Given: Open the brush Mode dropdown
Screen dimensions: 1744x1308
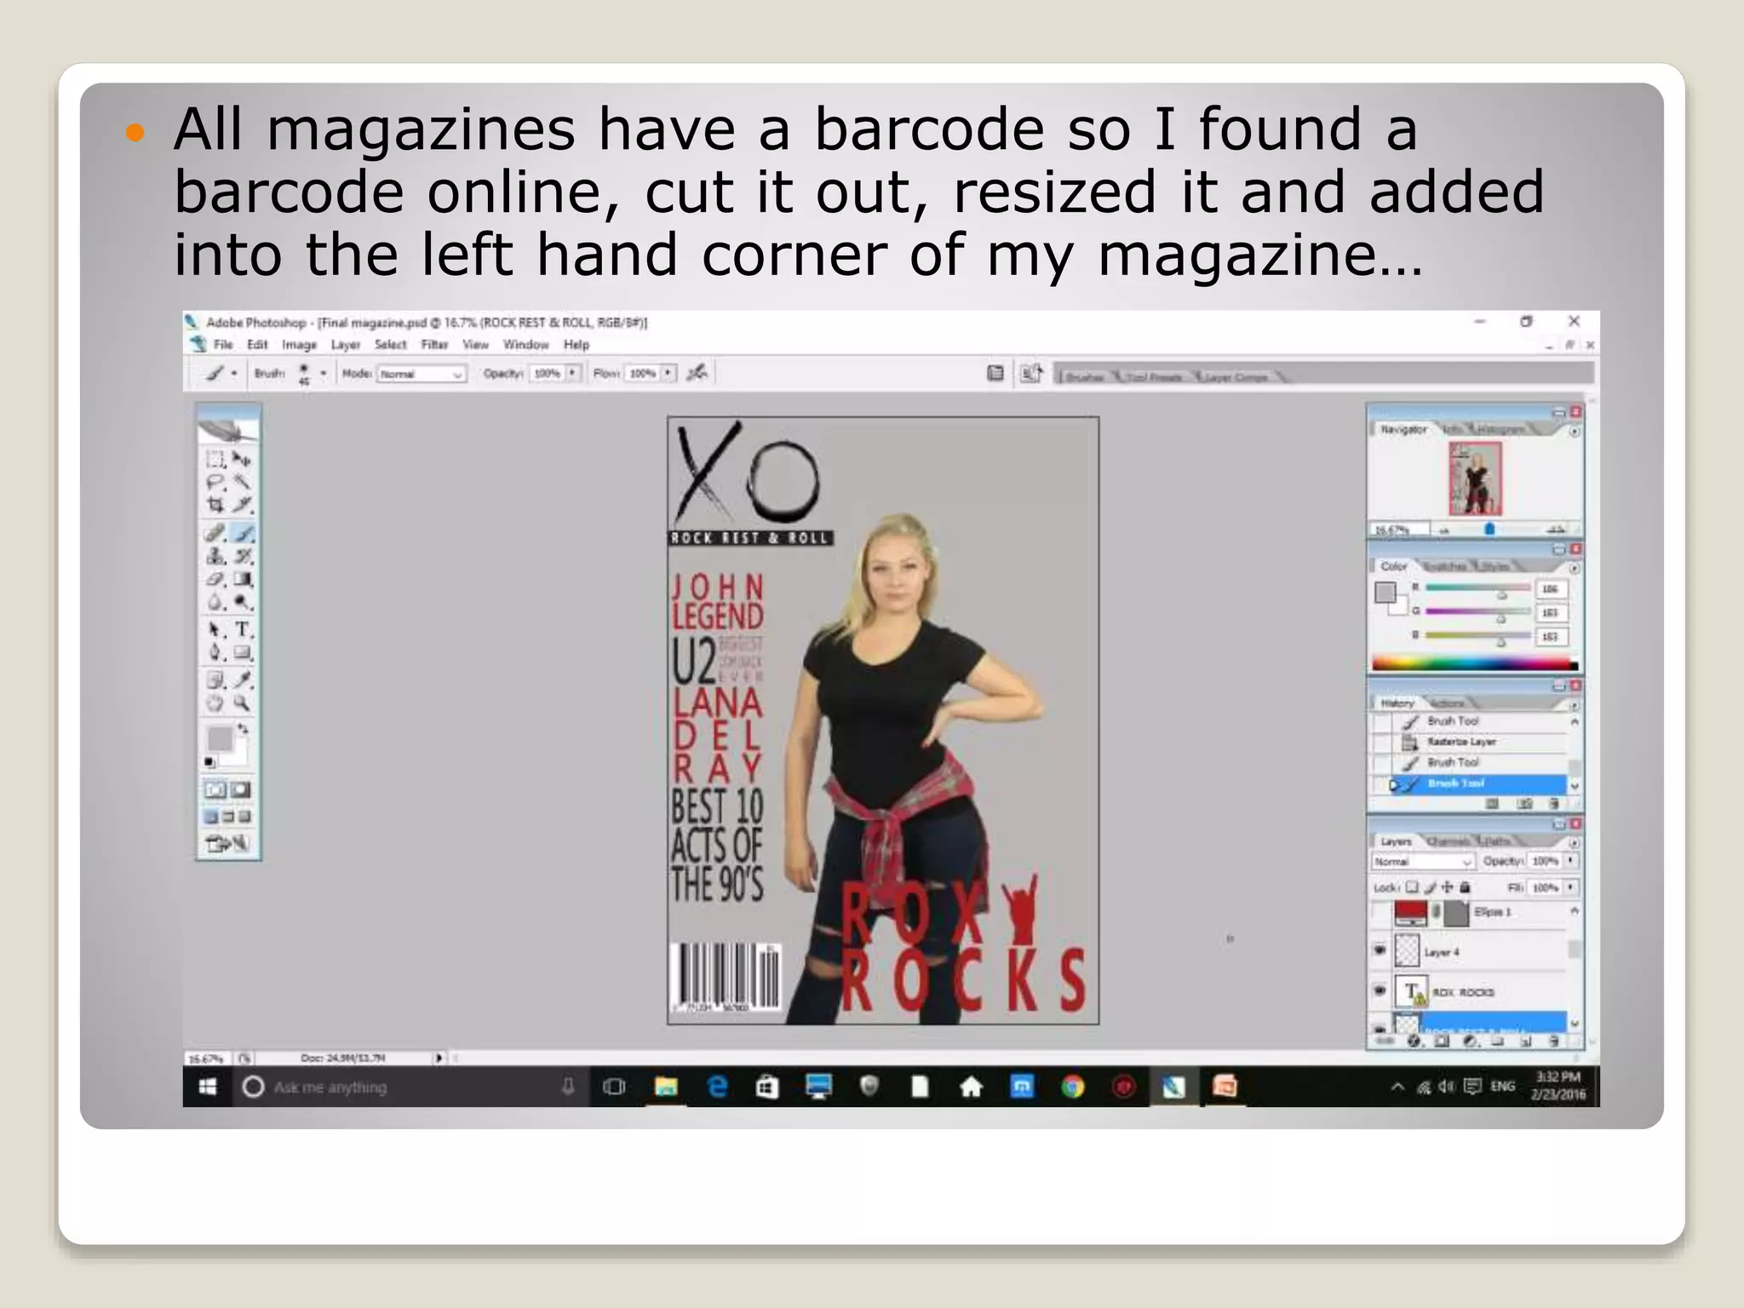Looking at the screenshot, I should (x=422, y=374).
